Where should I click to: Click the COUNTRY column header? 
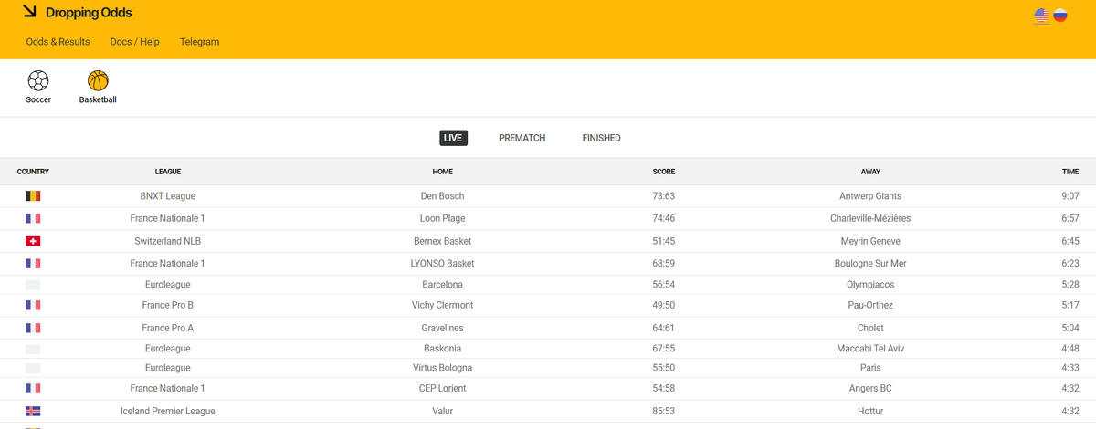[33, 172]
